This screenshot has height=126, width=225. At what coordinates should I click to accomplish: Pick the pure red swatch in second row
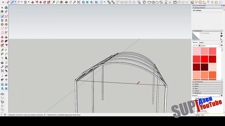205,59
